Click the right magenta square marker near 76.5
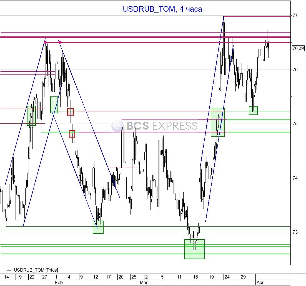Screen dimensions: 306x286 click(60, 42)
